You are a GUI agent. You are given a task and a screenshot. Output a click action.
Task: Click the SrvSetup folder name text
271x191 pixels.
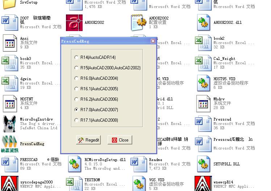pos(29,3)
